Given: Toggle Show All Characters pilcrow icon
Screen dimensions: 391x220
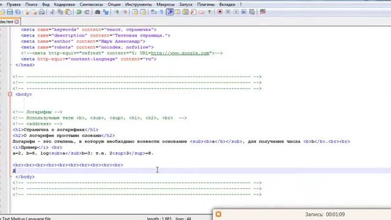Looking at the screenshot, I should click(161, 12).
